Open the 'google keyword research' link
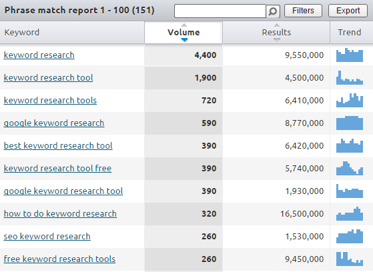This screenshot has height=272, width=373. coord(54,123)
